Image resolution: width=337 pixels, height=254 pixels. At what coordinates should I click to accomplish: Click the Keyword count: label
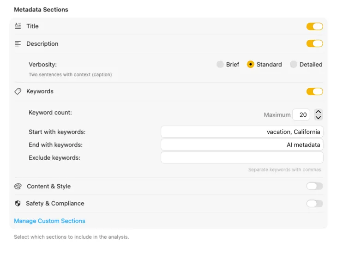pyautogui.click(x=50, y=112)
